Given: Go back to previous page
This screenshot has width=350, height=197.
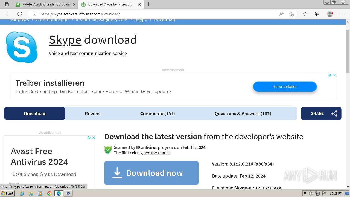Looking at the screenshot, I should (8, 14).
